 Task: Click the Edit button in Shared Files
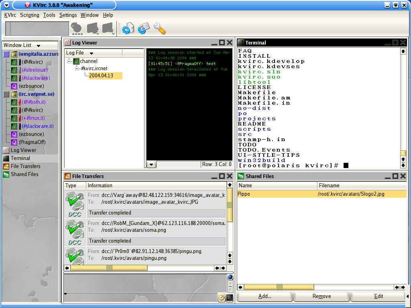378,296
